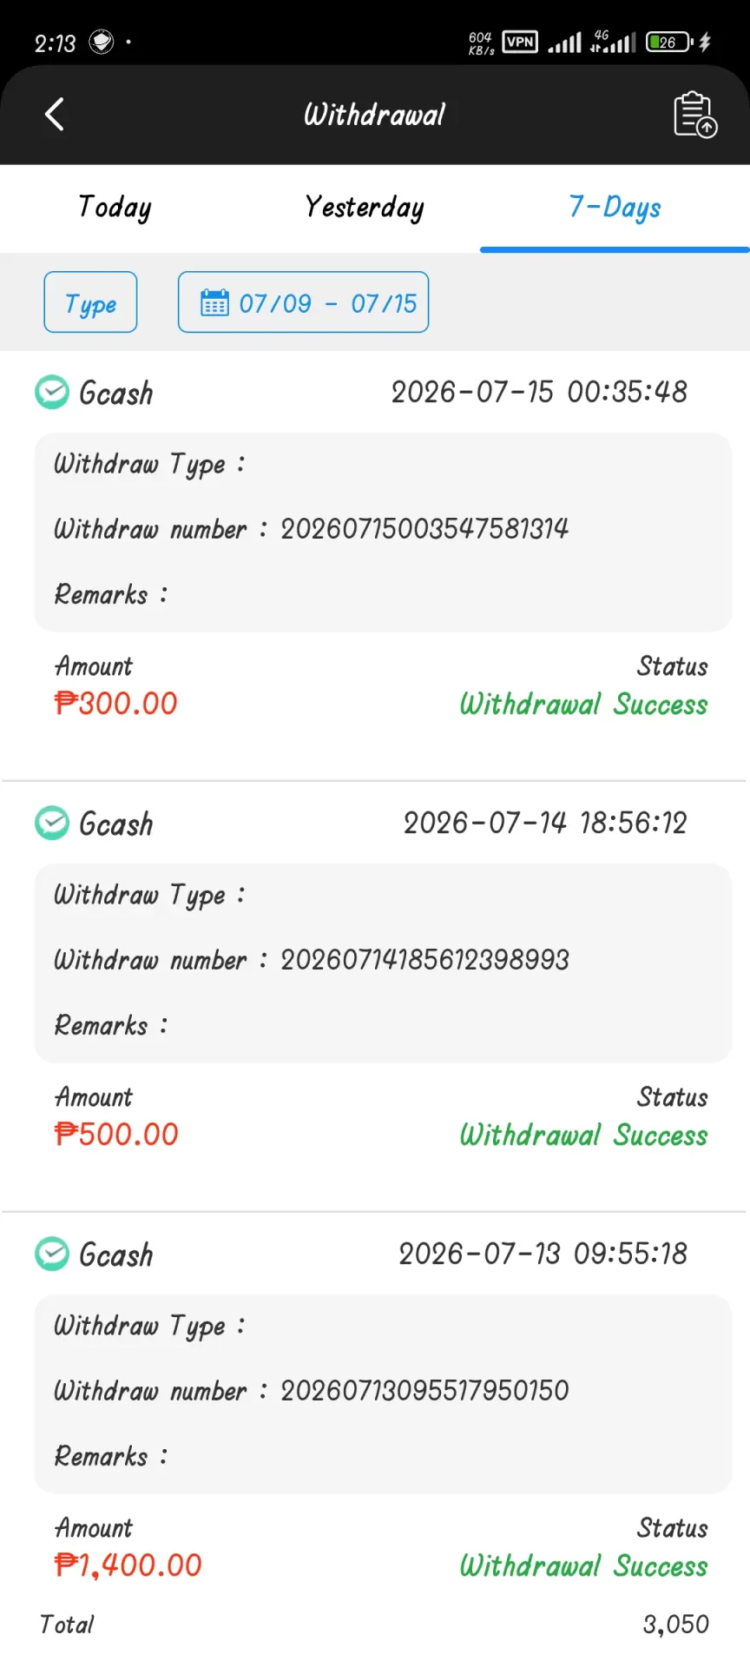The width and height of the screenshot is (750, 1668).
Task: Click the Total 3,050 value
Action: (675, 1624)
